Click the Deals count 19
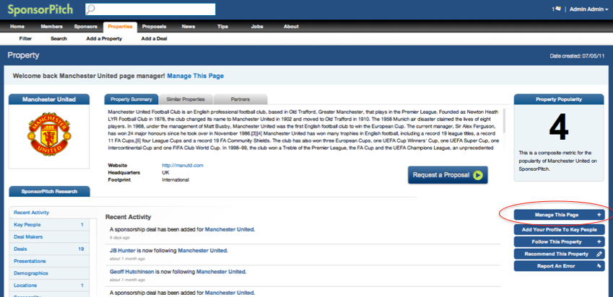Viewport: 613px width, 297px height. click(81, 249)
